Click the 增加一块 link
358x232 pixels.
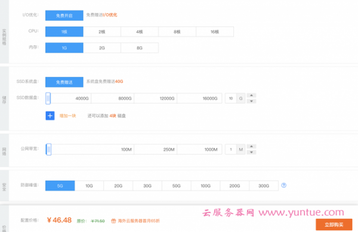point(67,116)
